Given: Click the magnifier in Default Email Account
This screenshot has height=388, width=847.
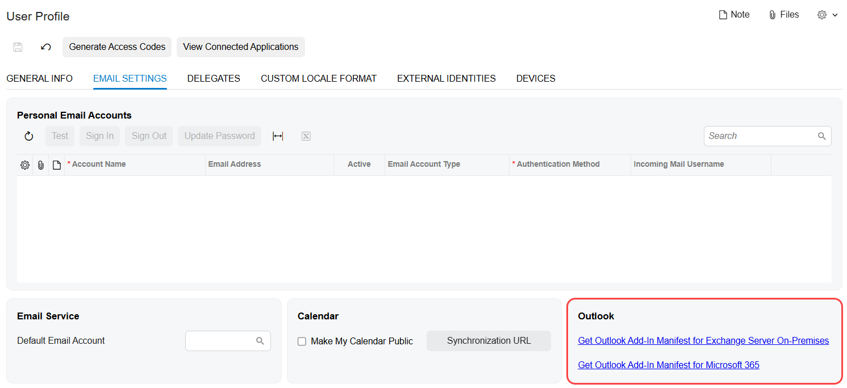Looking at the screenshot, I should 260,341.
